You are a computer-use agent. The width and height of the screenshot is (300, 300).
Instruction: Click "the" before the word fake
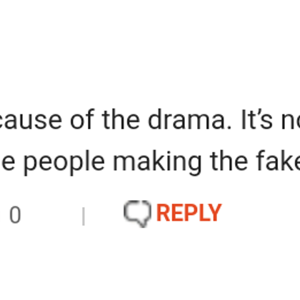pyautogui.click(x=229, y=161)
